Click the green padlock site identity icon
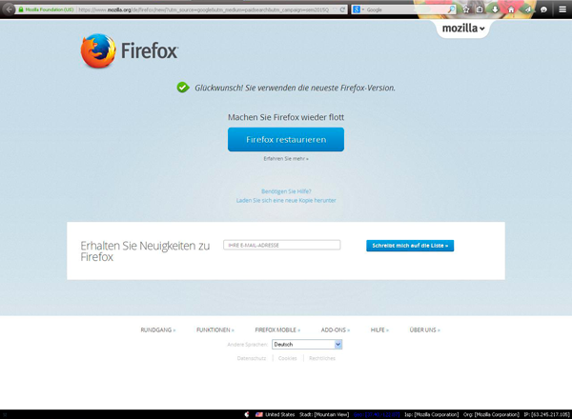Viewport: 572px width, 419px height. point(21,10)
